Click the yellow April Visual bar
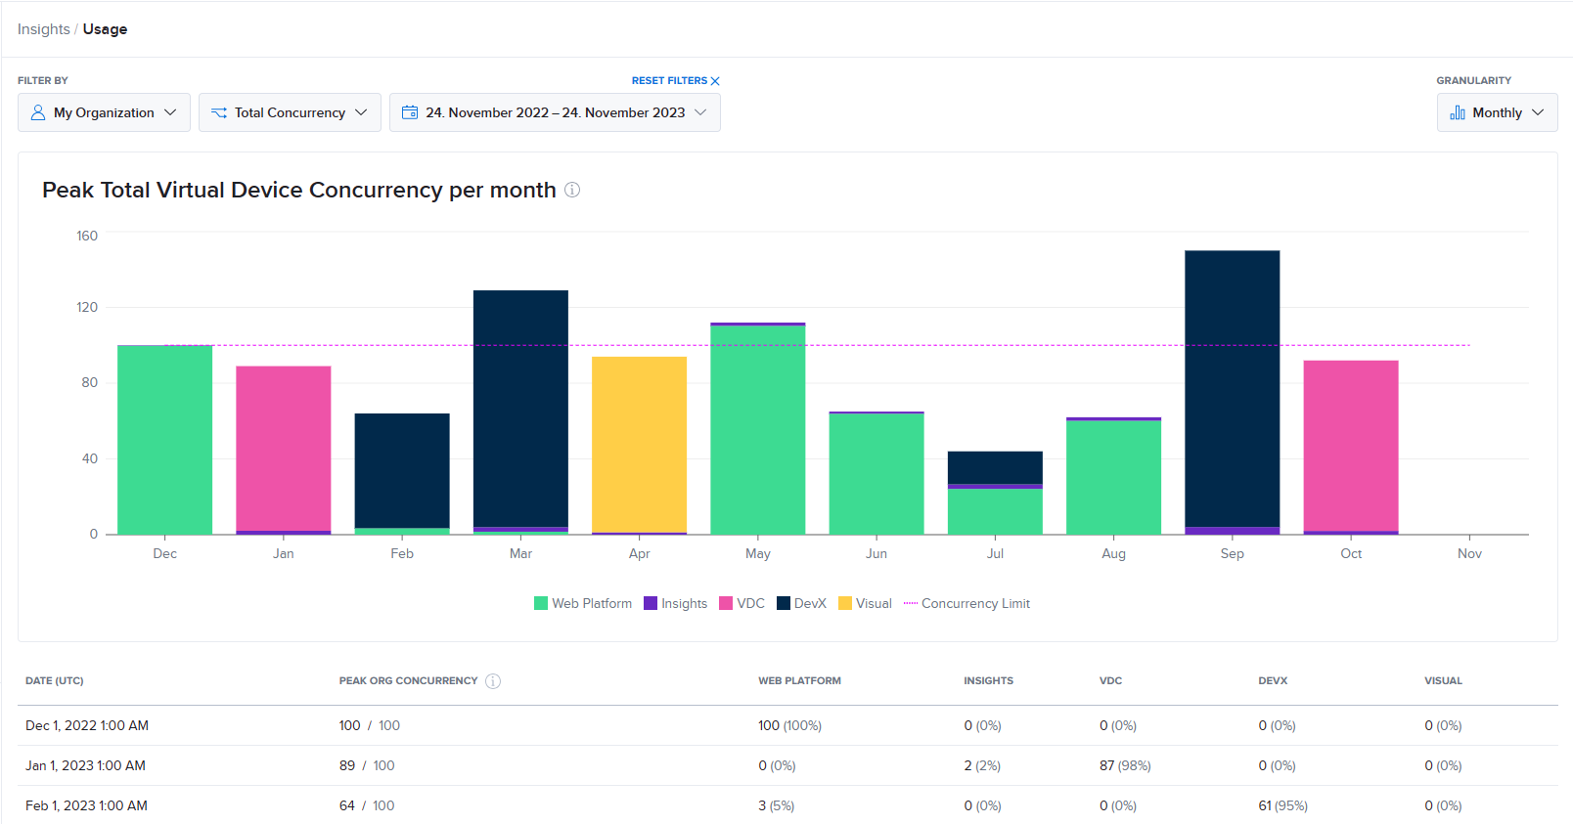 [x=639, y=444]
